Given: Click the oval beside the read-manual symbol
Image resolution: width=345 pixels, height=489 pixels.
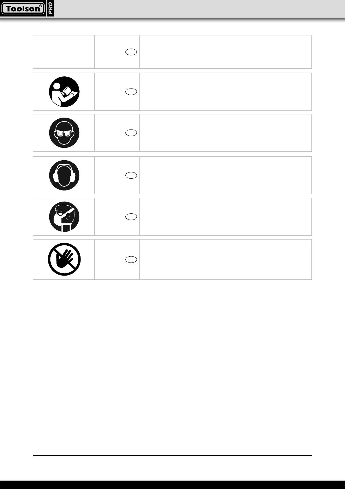Looking at the screenshot, I should pyautogui.click(x=131, y=92).
